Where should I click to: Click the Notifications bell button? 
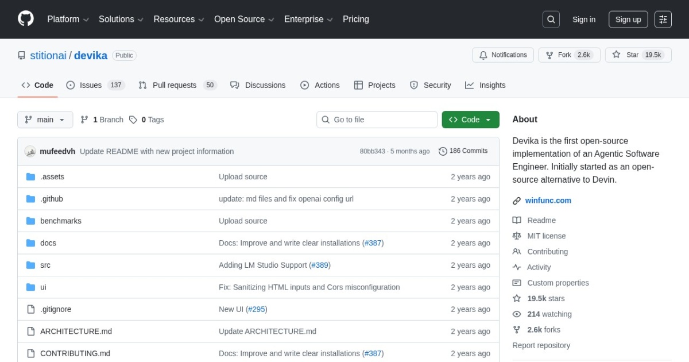click(503, 55)
